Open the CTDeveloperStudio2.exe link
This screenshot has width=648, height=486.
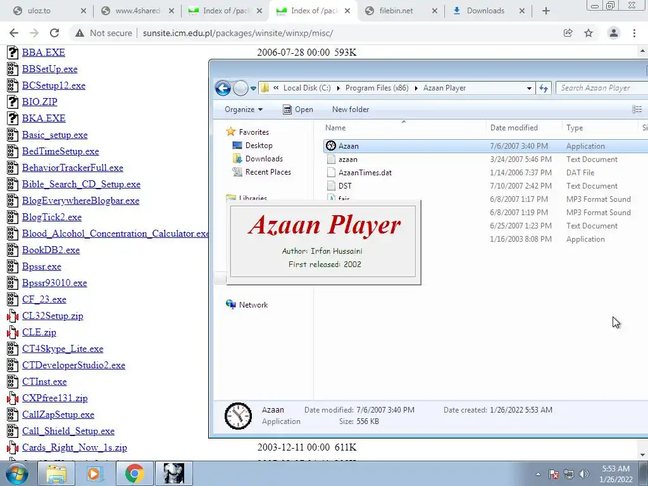point(73,365)
